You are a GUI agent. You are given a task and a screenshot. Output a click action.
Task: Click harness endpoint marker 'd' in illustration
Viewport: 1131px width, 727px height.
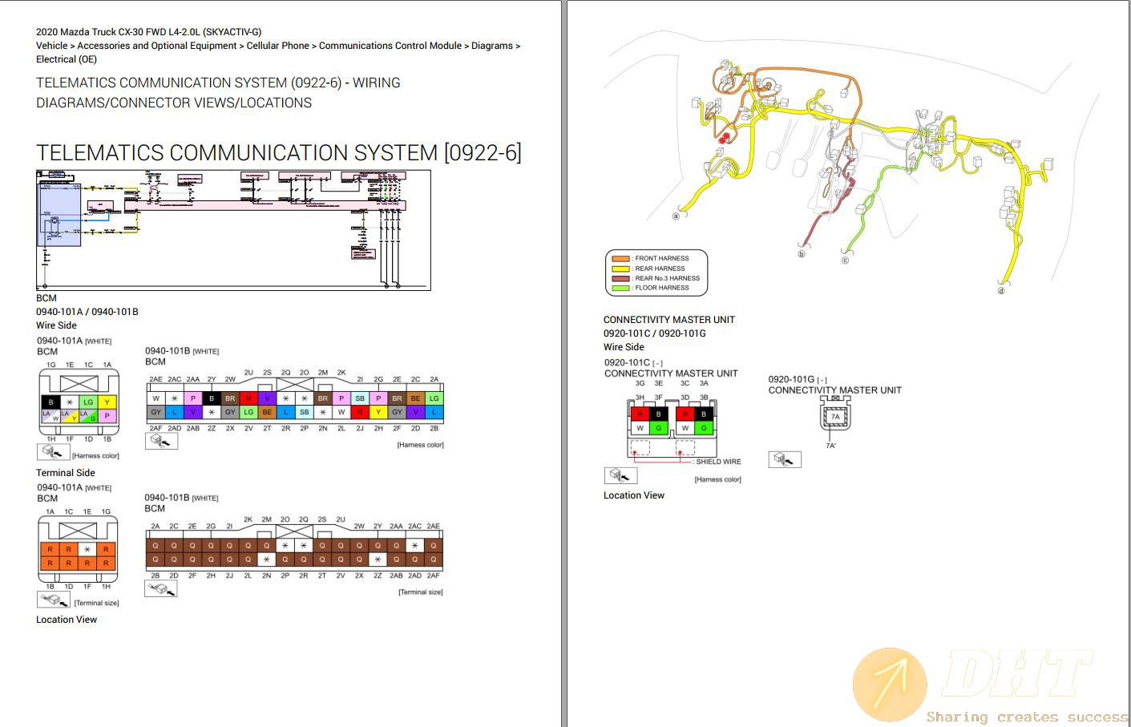pyautogui.click(x=1001, y=291)
